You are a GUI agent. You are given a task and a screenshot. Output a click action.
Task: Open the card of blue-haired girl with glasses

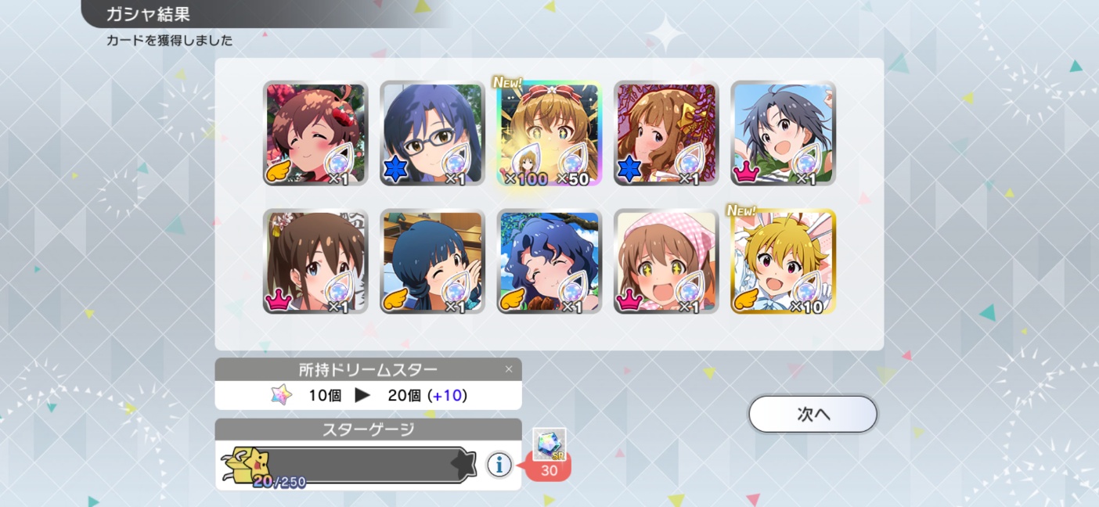pos(432,133)
